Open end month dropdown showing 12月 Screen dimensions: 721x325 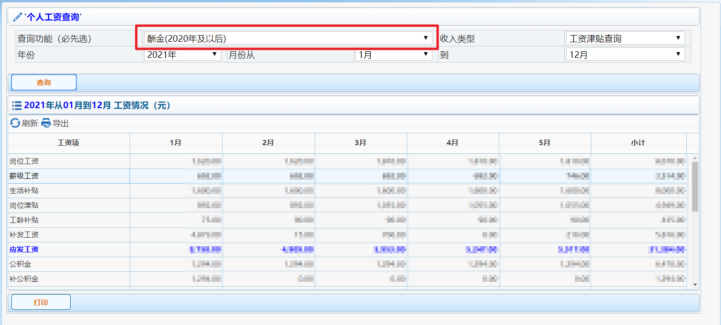tap(625, 55)
